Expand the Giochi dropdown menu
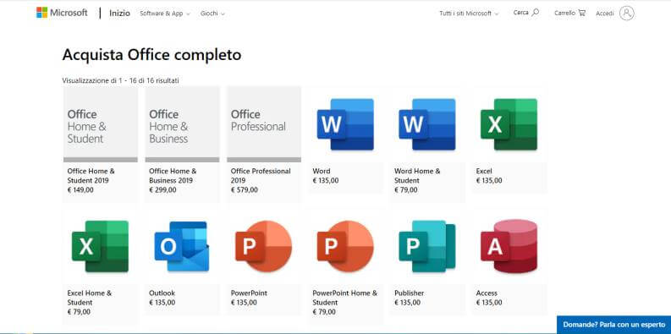671x334 pixels. tap(212, 14)
